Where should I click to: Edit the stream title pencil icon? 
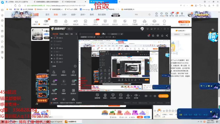(122, 34)
